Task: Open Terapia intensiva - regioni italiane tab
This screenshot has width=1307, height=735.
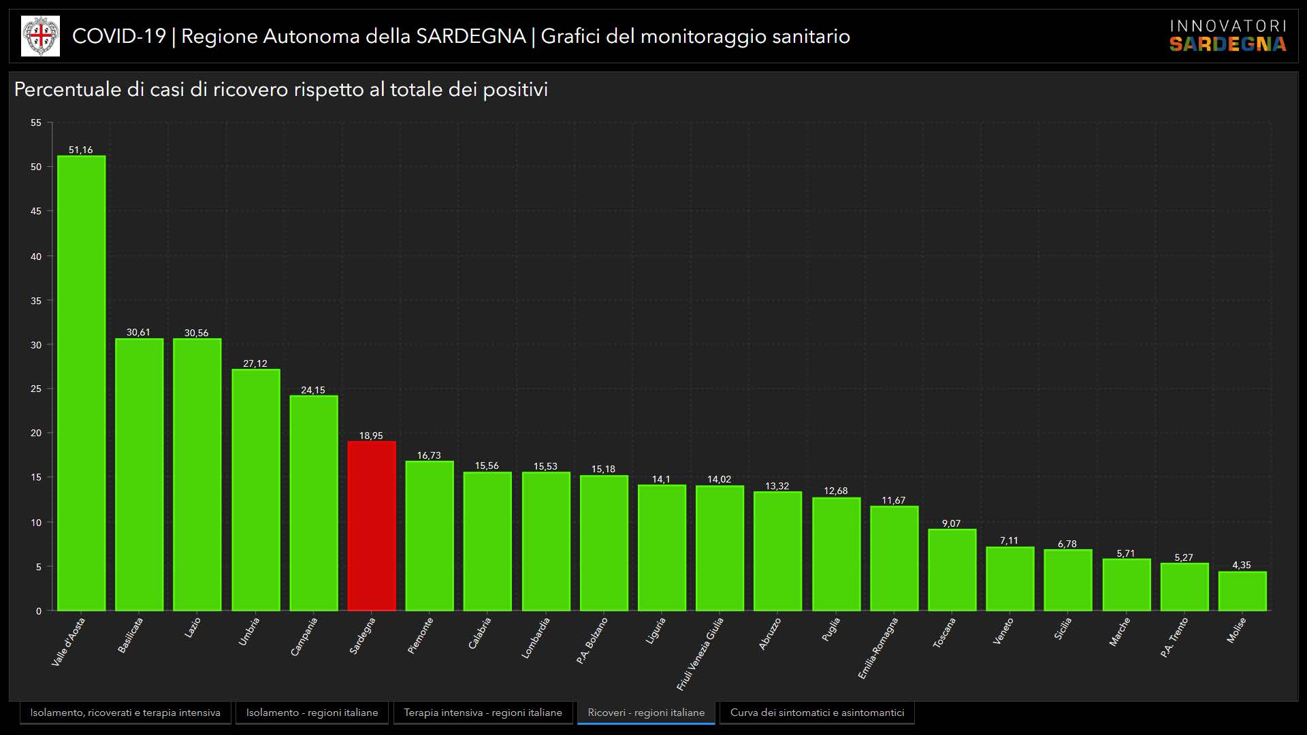Action: coord(483,713)
